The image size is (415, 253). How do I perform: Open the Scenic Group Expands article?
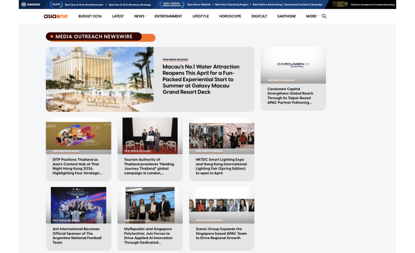[221, 234]
